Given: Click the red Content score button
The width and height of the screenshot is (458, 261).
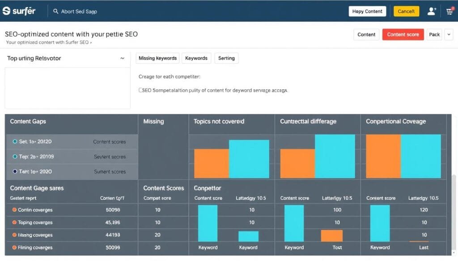Looking at the screenshot, I should pyautogui.click(x=403, y=34).
